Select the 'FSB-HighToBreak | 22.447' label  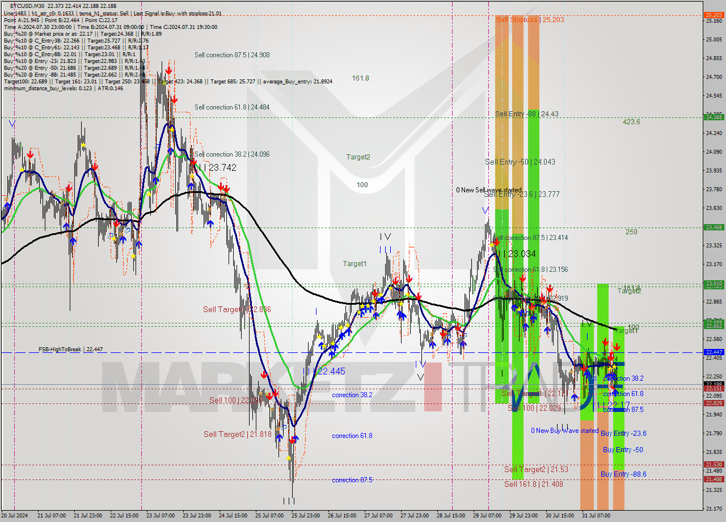[x=71, y=350]
